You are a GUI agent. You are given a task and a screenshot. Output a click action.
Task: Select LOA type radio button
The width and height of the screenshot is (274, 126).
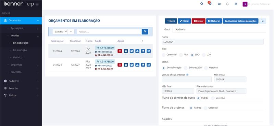coord(204,55)
